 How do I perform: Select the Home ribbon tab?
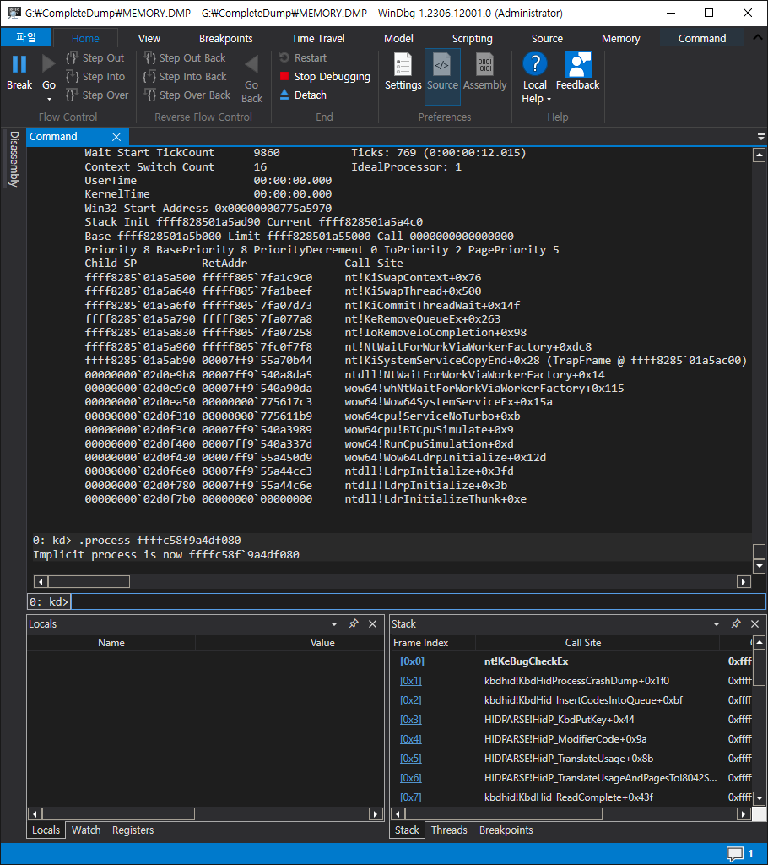coord(85,39)
